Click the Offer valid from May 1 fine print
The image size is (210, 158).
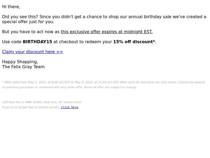(x=60, y=82)
